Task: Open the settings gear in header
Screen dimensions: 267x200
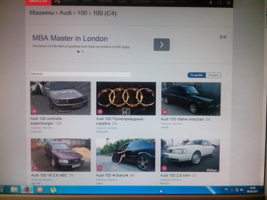Action: 229,2
